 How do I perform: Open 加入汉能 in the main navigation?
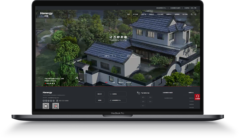(185, 14)
